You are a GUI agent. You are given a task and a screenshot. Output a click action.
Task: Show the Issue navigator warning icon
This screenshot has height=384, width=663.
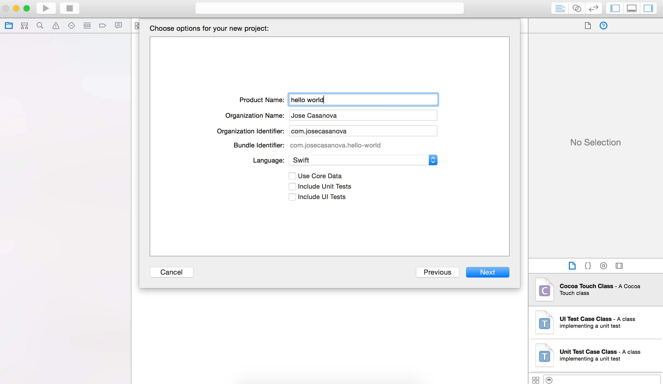(x=56, y=25)
